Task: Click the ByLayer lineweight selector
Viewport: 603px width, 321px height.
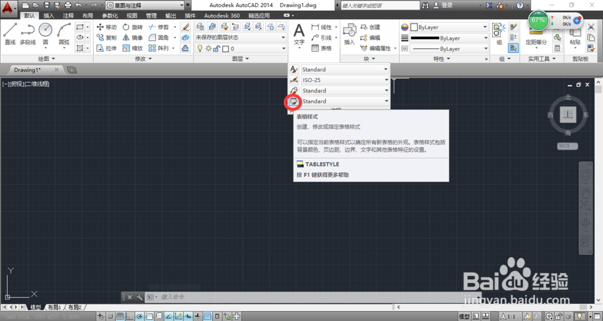Action: pyautogui.click(x=449, y=38)
